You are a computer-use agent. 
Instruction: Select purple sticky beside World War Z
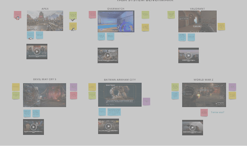coord(232,87)
